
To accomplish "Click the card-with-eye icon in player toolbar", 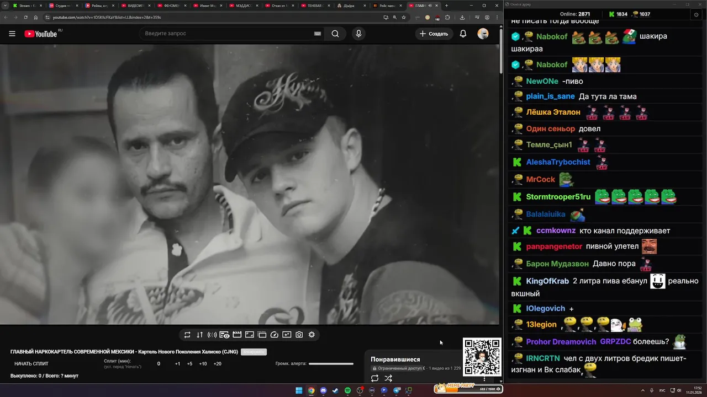I will pos(224,335).
